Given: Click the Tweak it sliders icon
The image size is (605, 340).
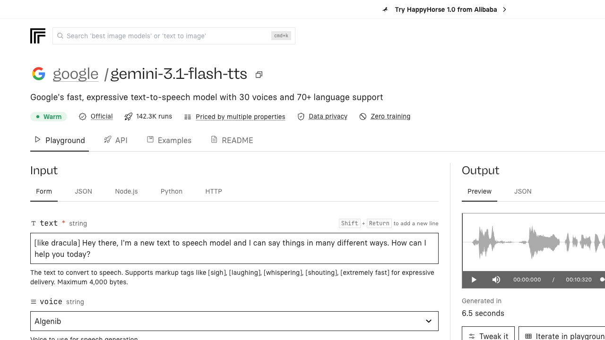Looking at the screenshot, I should 472,336.
